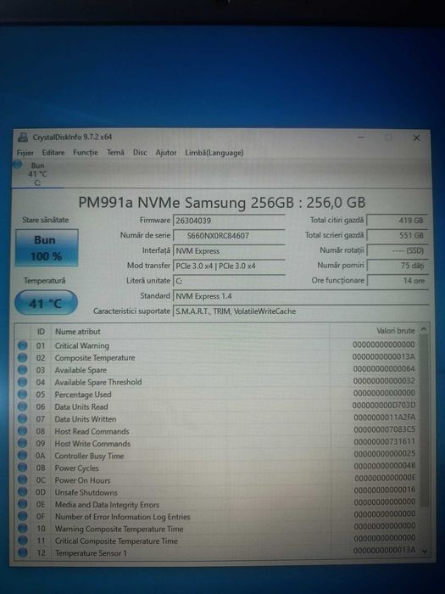Click status circle icon for Controller Busy Time
This screenshot has height=594, width=445.
point(23,456)
